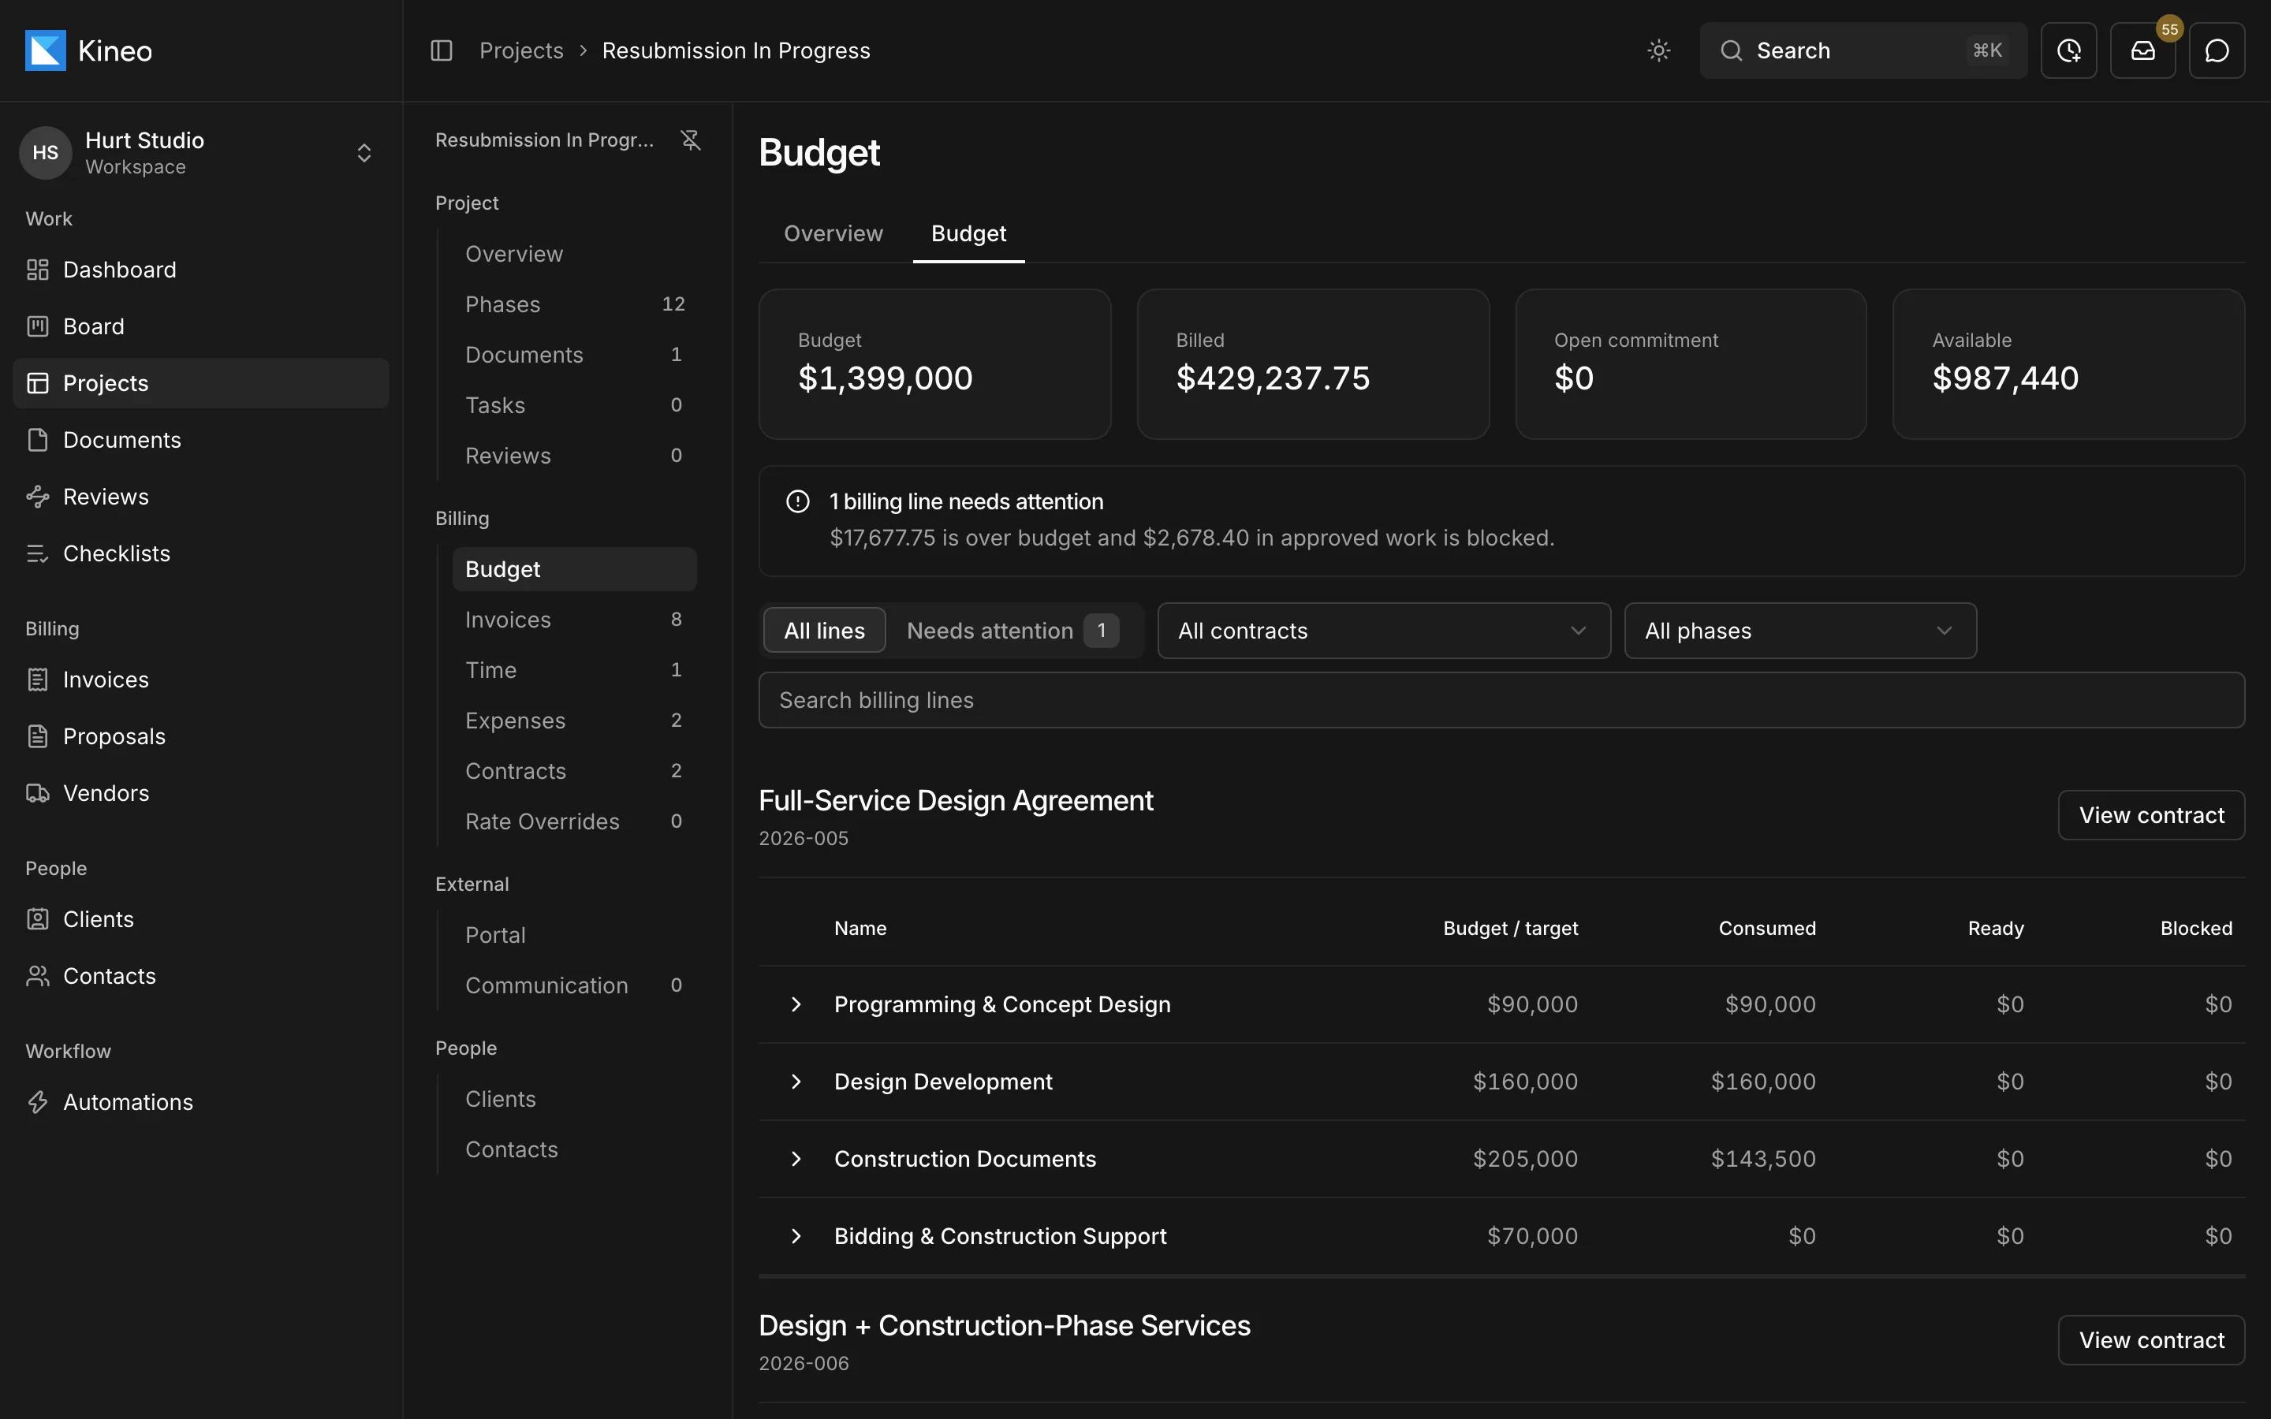Expand the Design Development row

pyautogui.click(x=796, y=1082)
